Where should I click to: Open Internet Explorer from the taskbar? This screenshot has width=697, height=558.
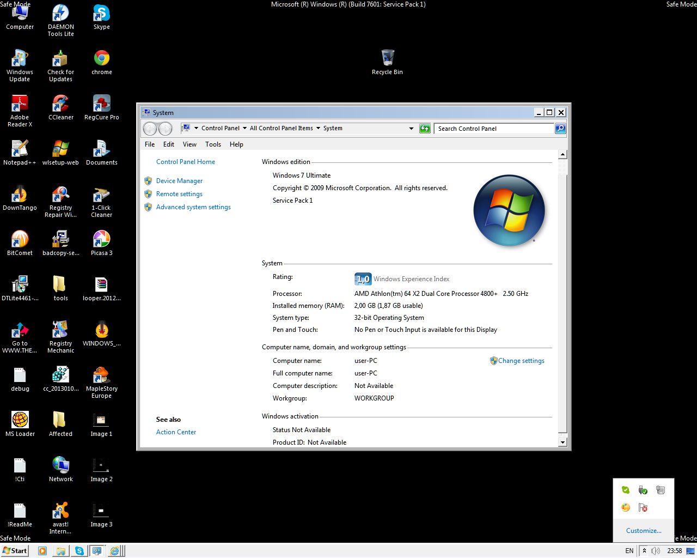(114, 551)
